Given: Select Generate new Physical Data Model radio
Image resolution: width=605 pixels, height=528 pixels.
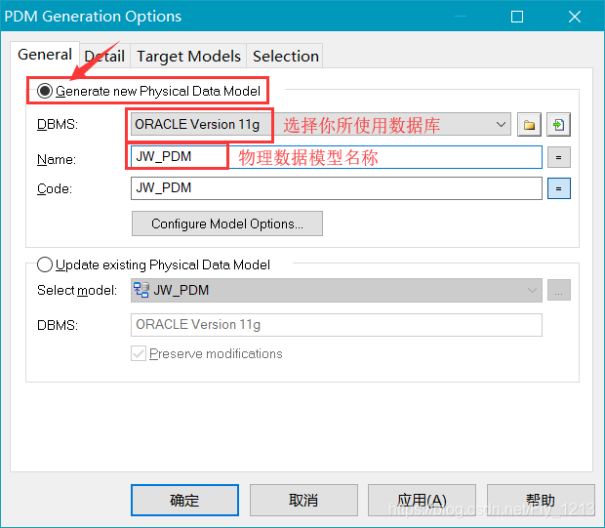Looking at the screenshot, I should [45, 91].
